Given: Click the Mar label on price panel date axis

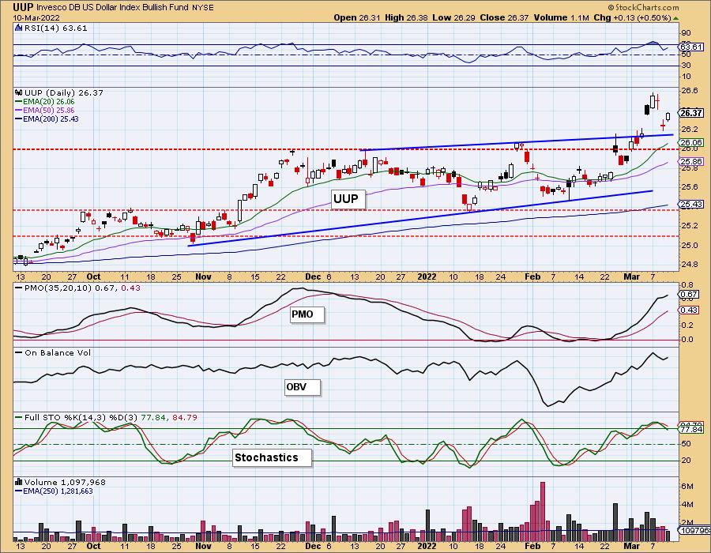Looking at the screenshot, I should pyautogui.click(x=631, y=277).
